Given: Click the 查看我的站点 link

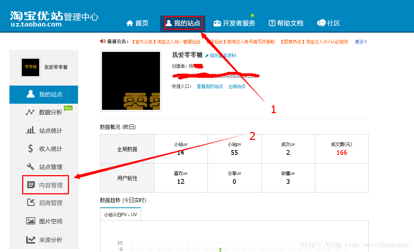Looking at the screenshot, I should pos(210,86).
